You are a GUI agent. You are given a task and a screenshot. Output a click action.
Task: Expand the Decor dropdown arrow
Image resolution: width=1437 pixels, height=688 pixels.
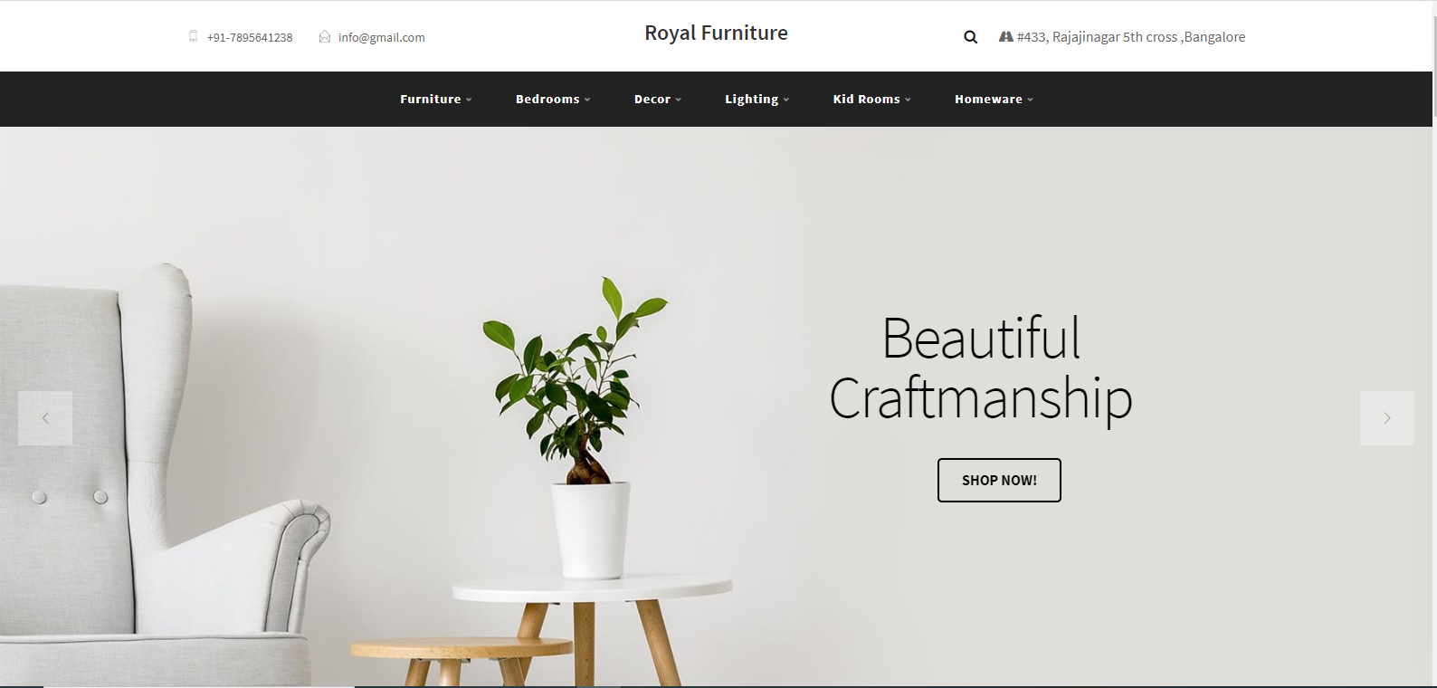click(679, 100)
